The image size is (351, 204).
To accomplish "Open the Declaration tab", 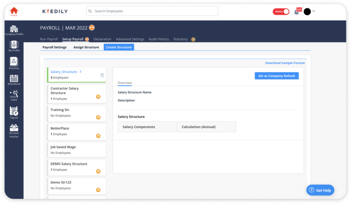I will coord(102,39).
